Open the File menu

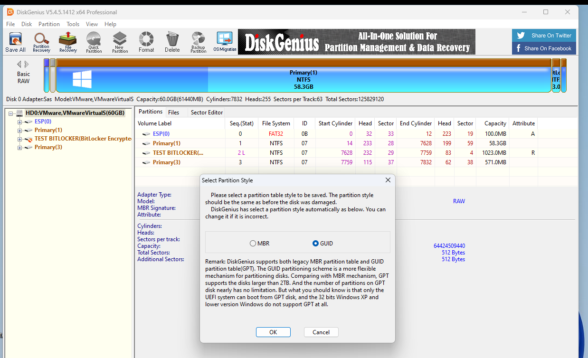click(10, 24)
